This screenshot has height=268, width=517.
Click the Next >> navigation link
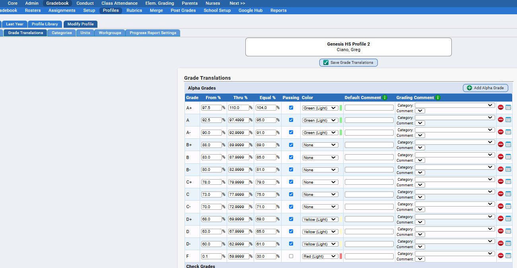[x=237, y=3]
